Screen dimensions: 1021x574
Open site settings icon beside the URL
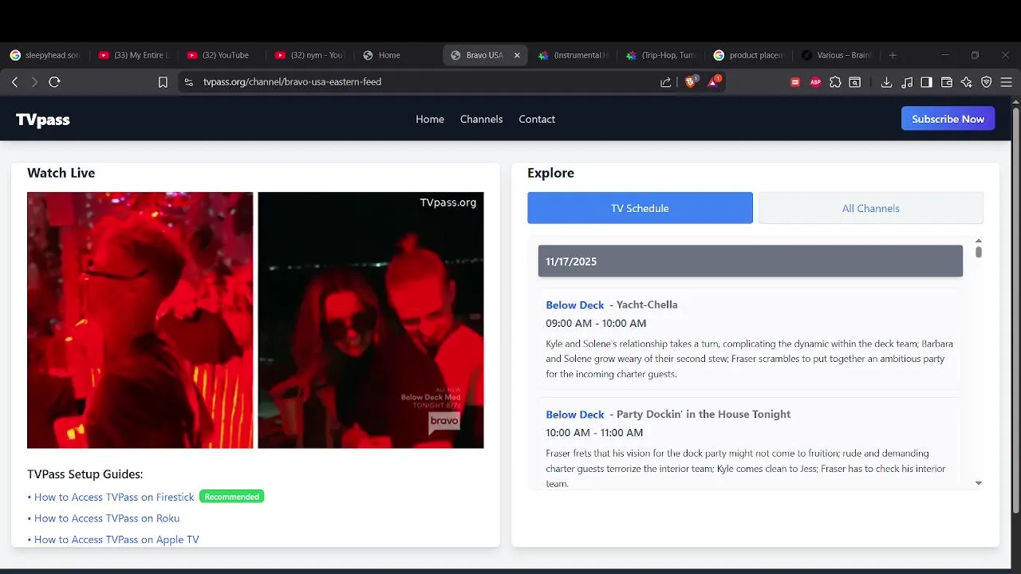pyautogui.click(x=189, y=82)
